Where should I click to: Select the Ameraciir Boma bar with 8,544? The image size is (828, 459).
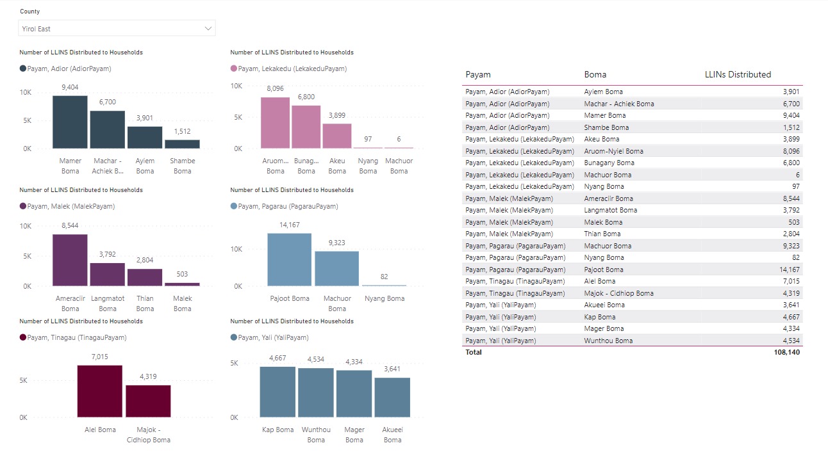pyautogui.click(x=70, y=260)
